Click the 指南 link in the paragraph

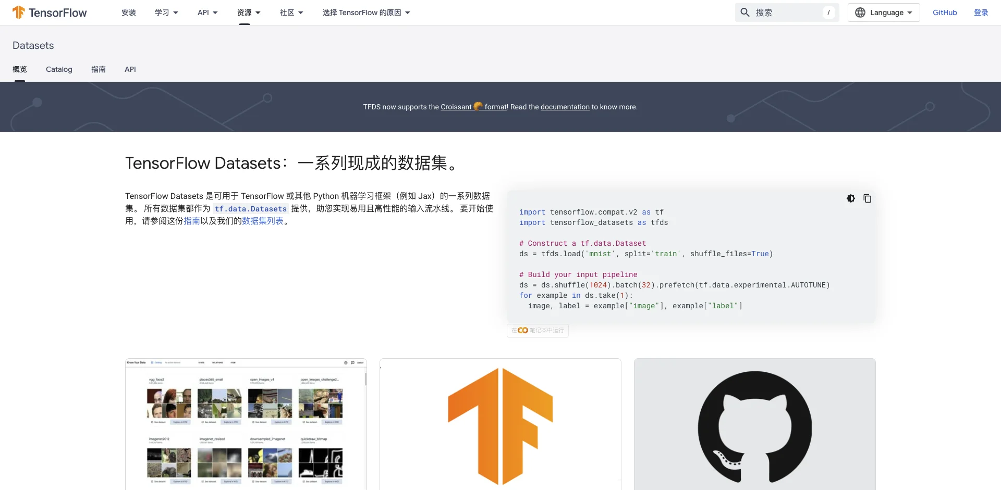click(x=192, y=221)
